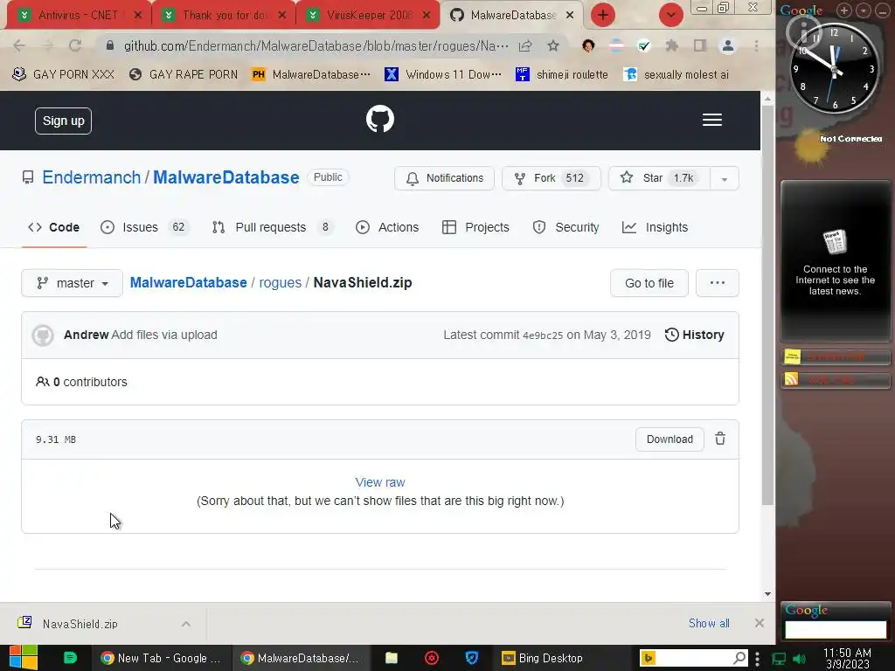The image size is (895, 671).
Task: Open a new tab with the red plus button
Action: coord(603,16)
